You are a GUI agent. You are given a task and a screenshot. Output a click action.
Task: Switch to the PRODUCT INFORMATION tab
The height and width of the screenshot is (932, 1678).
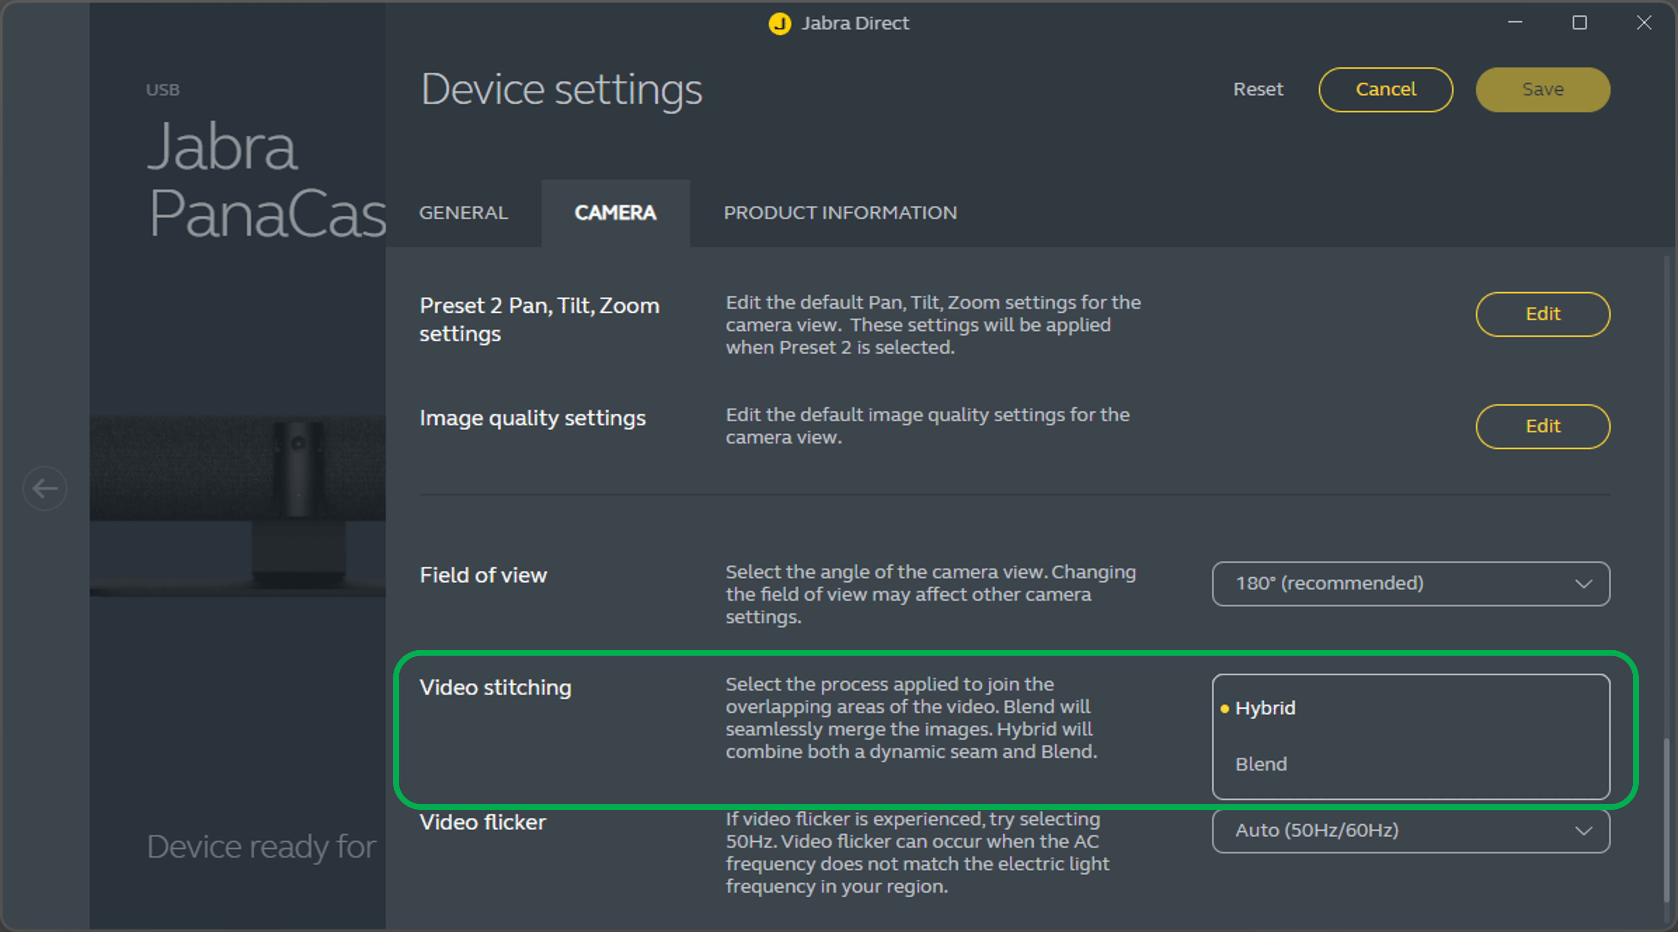tap(840, 213)
